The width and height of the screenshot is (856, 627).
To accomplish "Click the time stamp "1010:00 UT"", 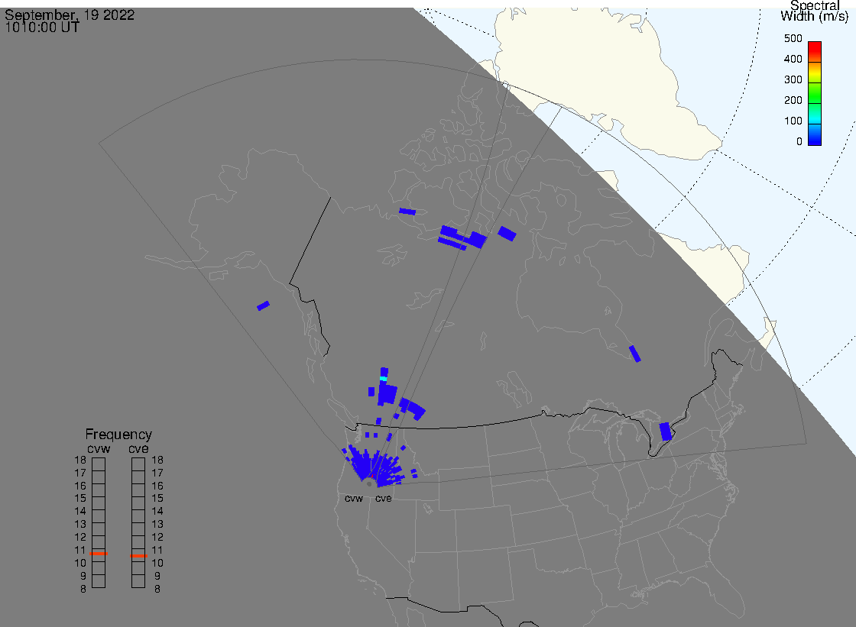I will 42,27.
